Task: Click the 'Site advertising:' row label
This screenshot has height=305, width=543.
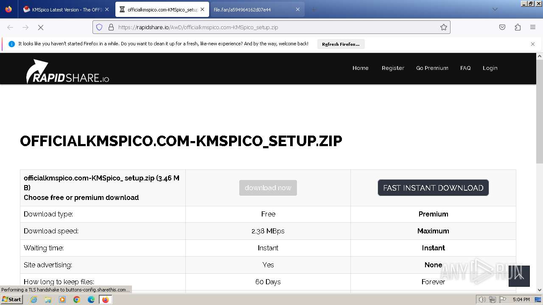Action: pyautogui.click(x=48, y=265)
